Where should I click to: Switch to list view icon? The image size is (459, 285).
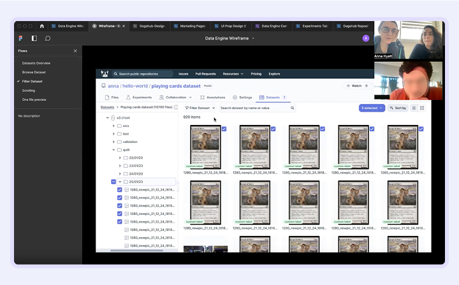point(414,108)
